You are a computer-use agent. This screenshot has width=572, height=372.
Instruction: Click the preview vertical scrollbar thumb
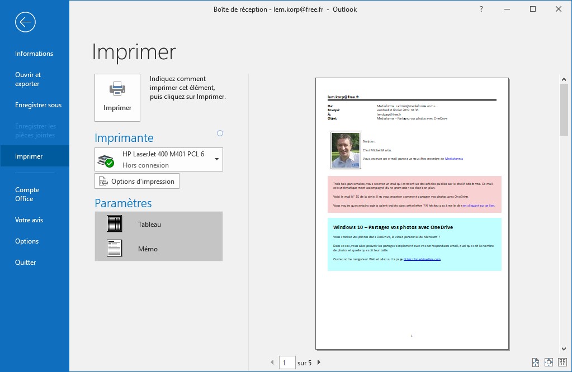tap(564, 109)
